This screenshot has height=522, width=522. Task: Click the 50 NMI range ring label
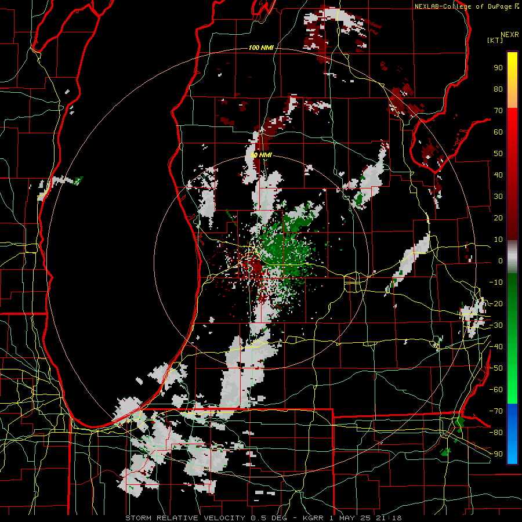point(261,155)
